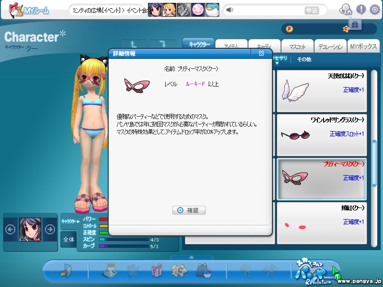Screen dimensions: 383x287
Task: Open the settings gear icon
Action: [x=374, y=10]
